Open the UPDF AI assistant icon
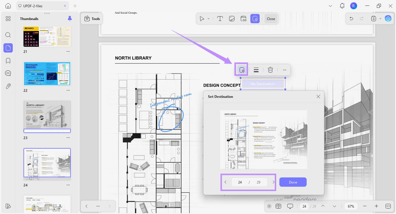 pyautogui.click(x=388, y=19)
